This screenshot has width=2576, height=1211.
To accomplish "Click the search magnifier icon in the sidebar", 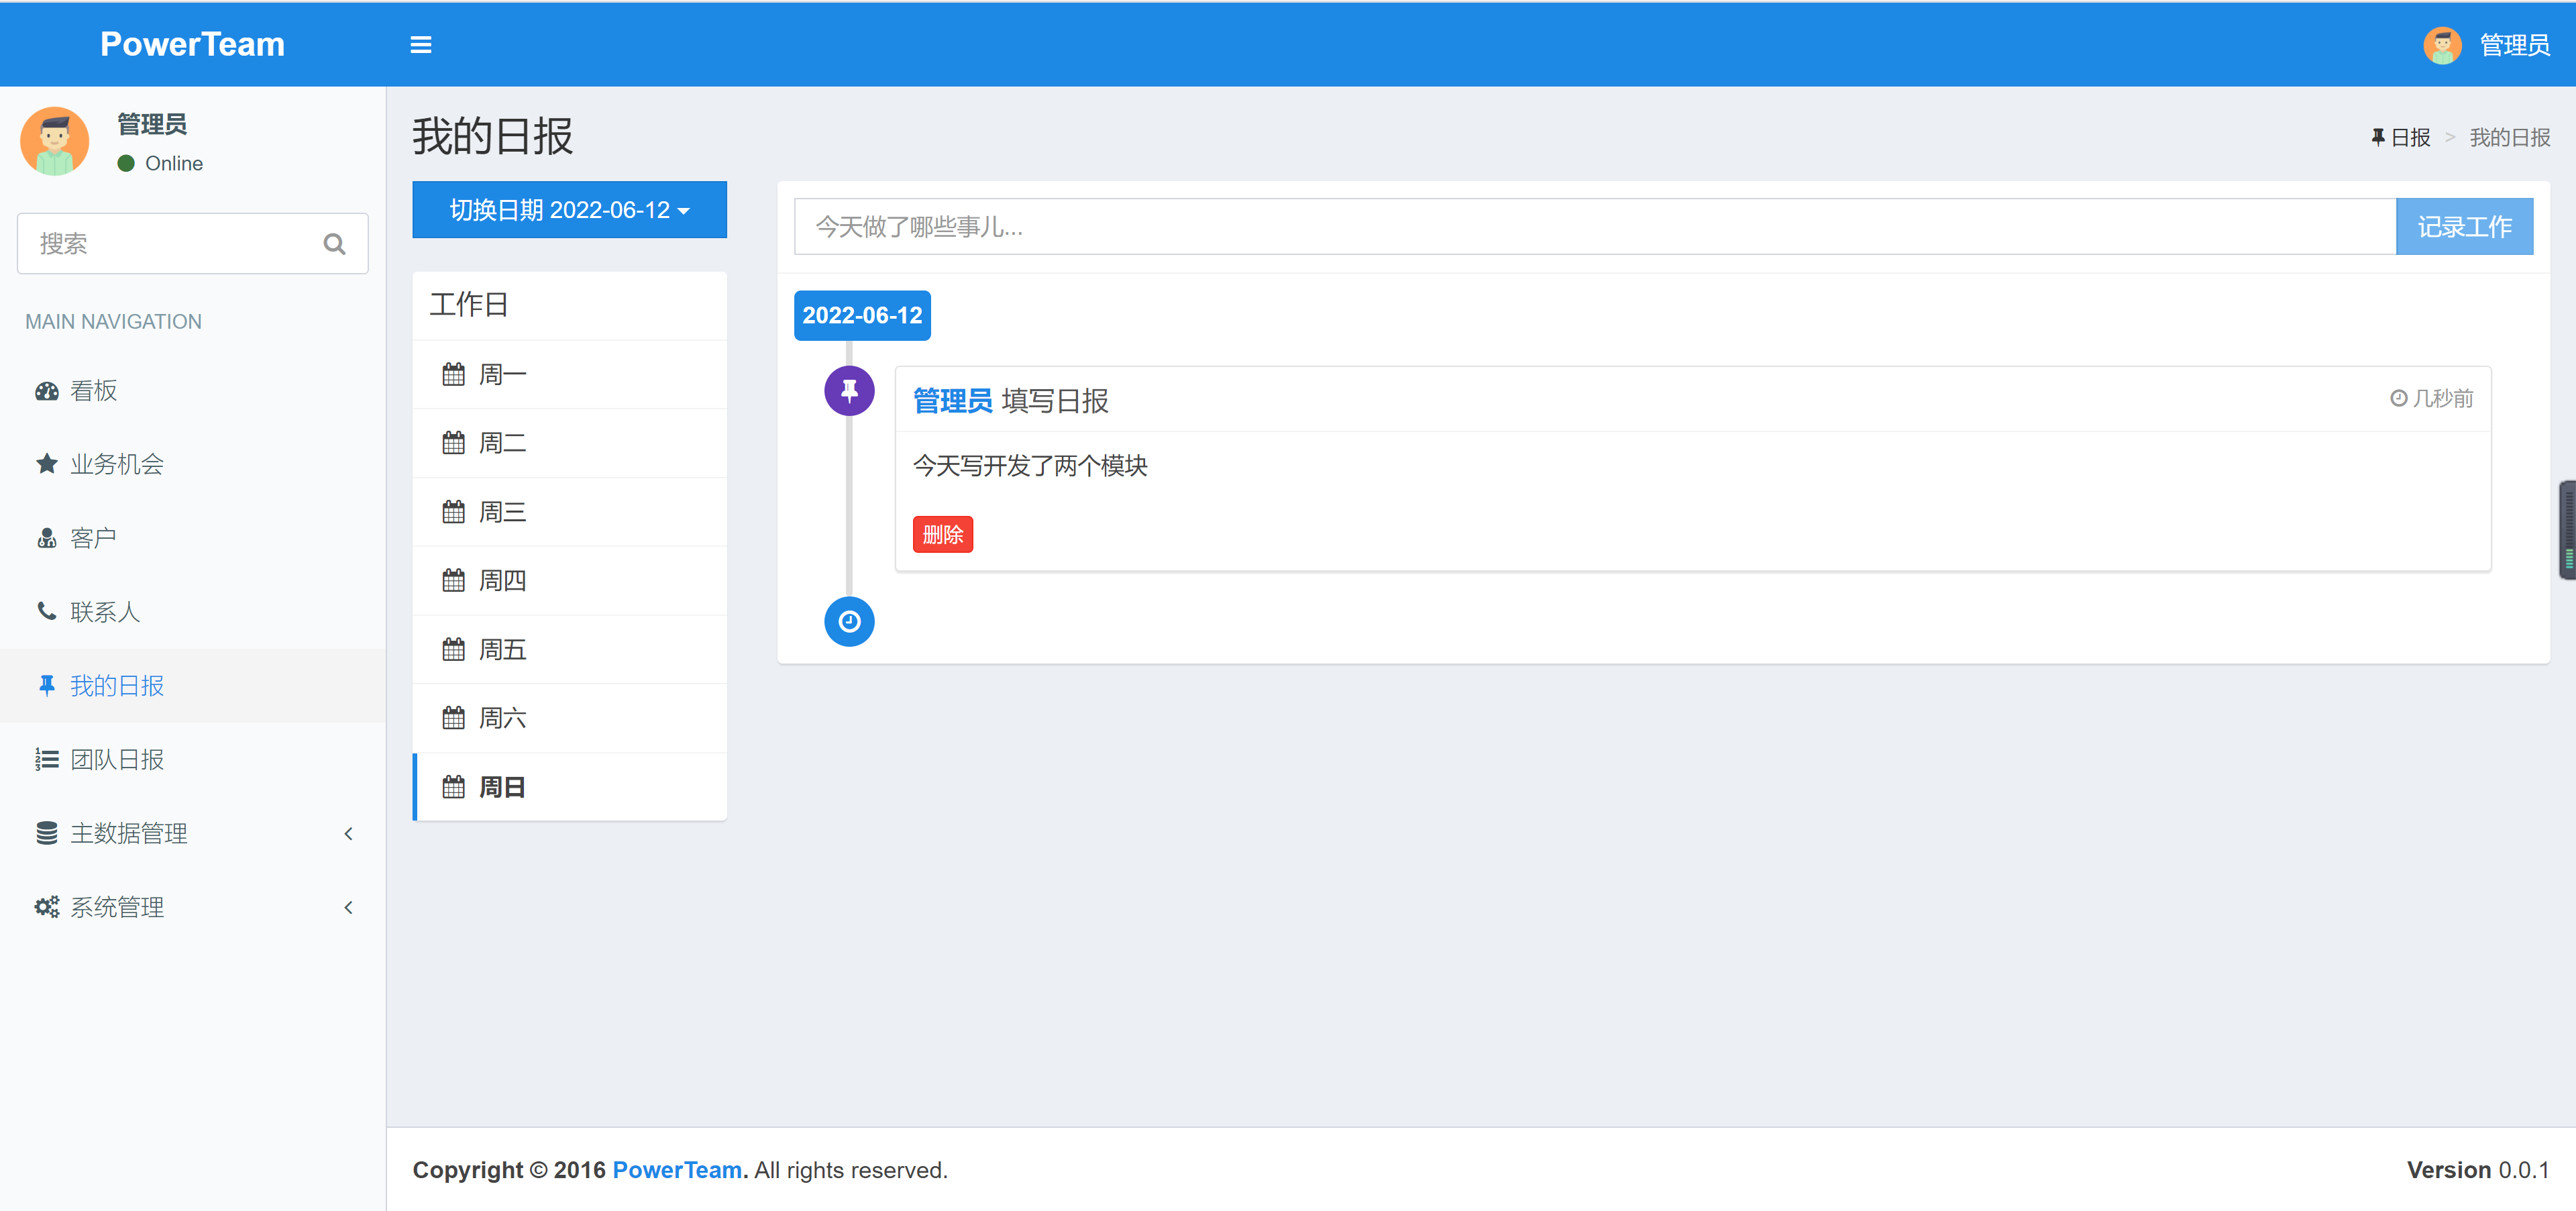I will pyautogui.click(x=334, y=243).
